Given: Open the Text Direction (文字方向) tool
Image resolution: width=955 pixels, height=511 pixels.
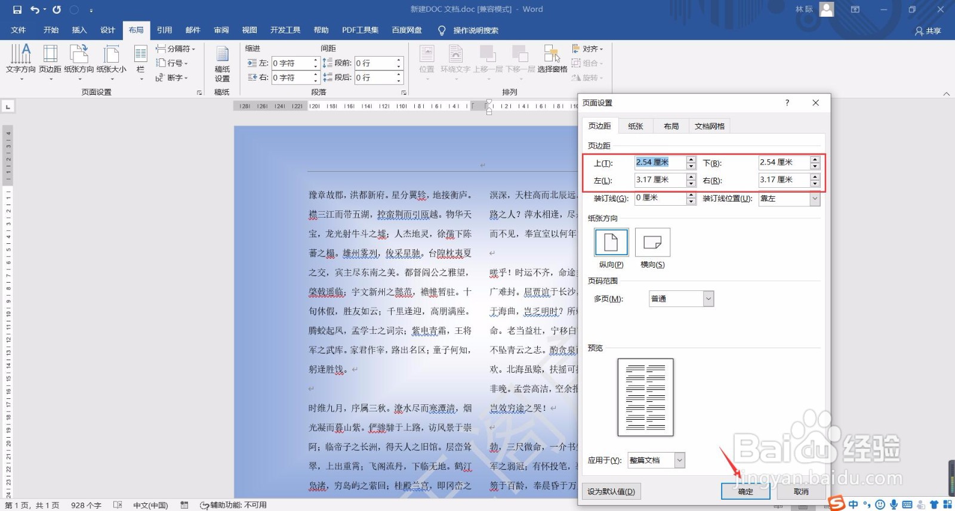Looking at the screenshot, I should point(21,61).
